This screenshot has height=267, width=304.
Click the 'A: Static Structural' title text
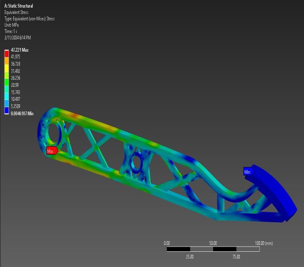tap(19, 6)
